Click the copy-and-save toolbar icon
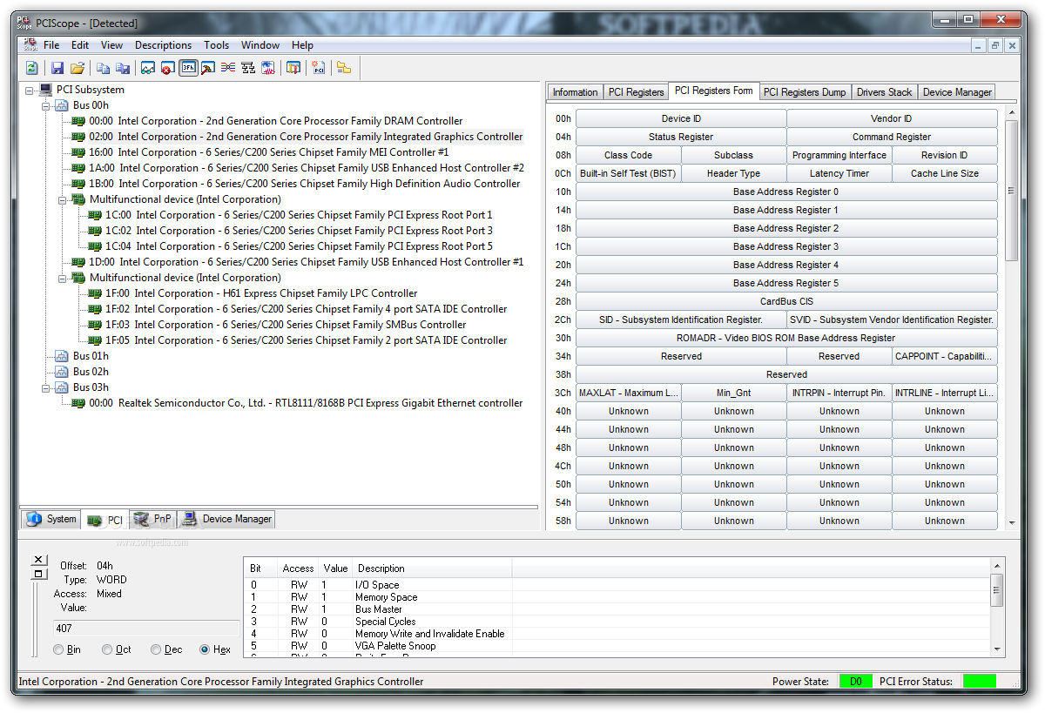 tap(123, 68)
